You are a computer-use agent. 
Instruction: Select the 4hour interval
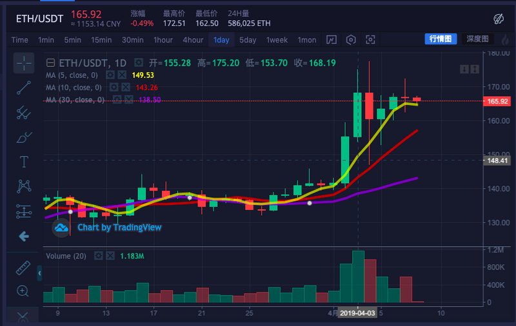[193, 40]
